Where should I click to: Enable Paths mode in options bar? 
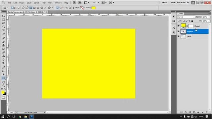15,8
